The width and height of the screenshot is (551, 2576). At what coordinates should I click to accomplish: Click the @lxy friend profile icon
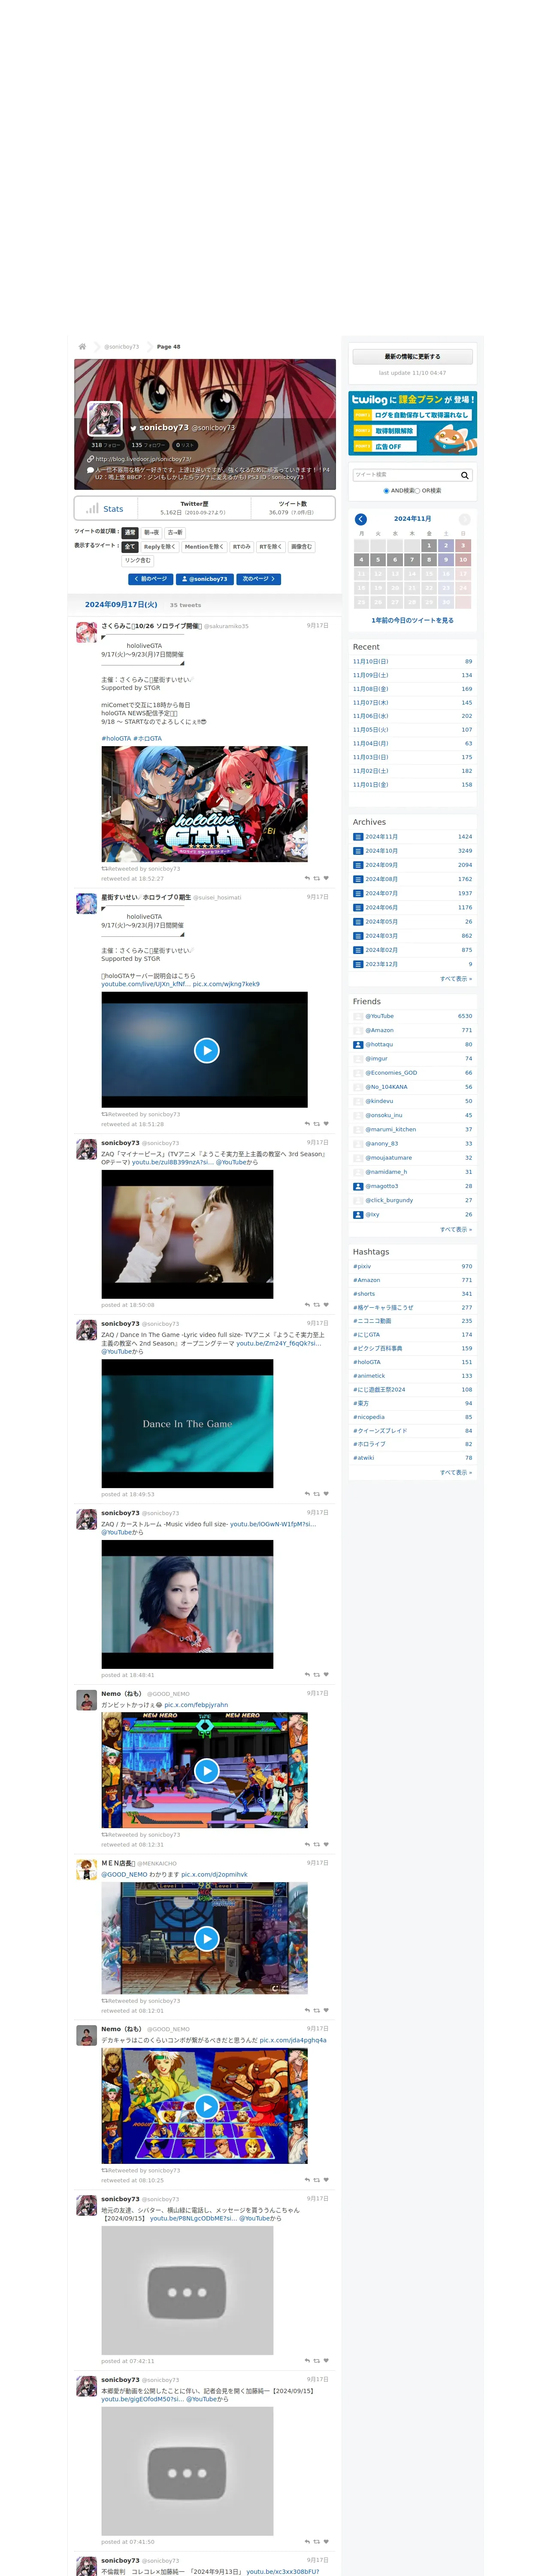(358, 1215)
